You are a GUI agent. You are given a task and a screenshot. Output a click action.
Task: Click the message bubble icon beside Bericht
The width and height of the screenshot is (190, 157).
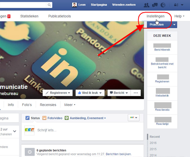[x=111, y=93]
